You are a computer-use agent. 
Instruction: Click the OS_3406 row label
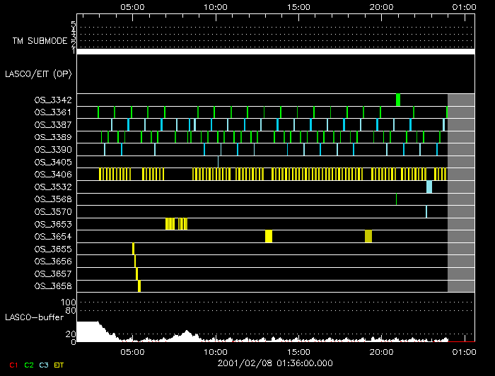(x=53, y=175)
